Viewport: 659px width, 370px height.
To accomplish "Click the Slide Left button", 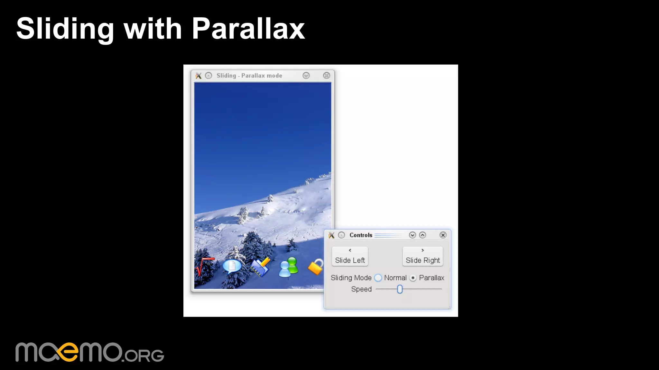I will [350, 256].
